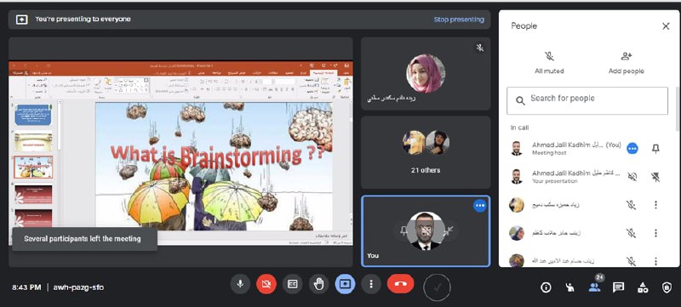Click the 'In call' section label
This screenshot has width=681, height=307.
[x=519, y=128]
